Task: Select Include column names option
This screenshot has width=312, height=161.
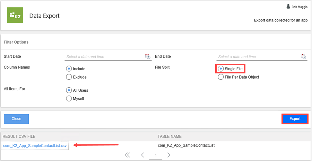Action: pos(69,69)
